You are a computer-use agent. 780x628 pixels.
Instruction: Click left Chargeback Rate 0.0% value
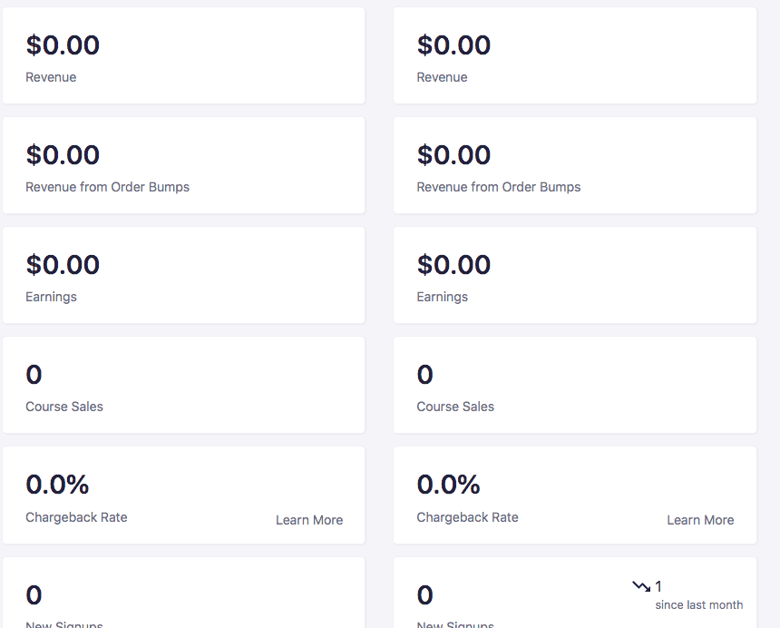(57, 485)
